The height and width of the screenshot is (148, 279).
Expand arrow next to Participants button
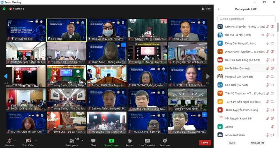[x=83, y=141]
